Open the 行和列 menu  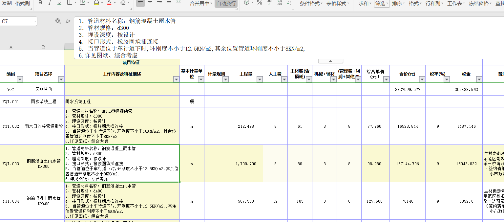(434, 4)
